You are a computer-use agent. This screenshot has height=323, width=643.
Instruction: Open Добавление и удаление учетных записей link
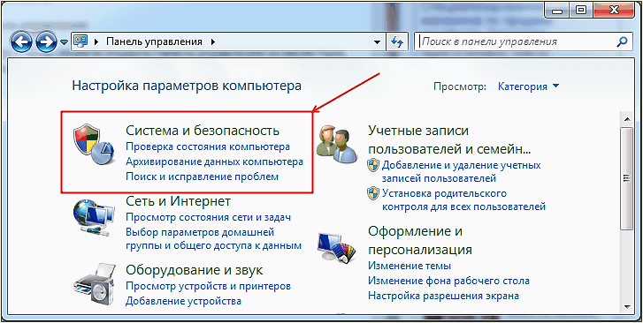(x=462, y=172)
